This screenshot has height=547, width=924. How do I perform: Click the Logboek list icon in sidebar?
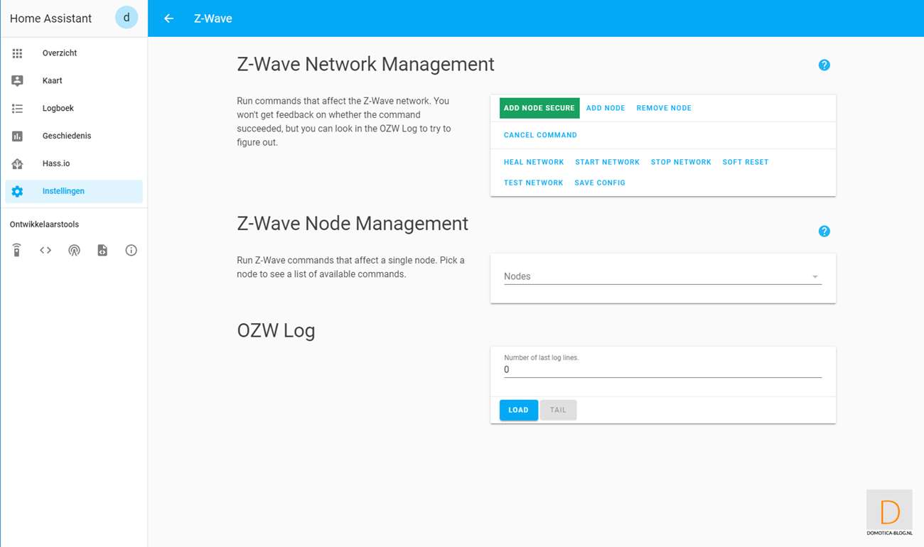[18, 109]
